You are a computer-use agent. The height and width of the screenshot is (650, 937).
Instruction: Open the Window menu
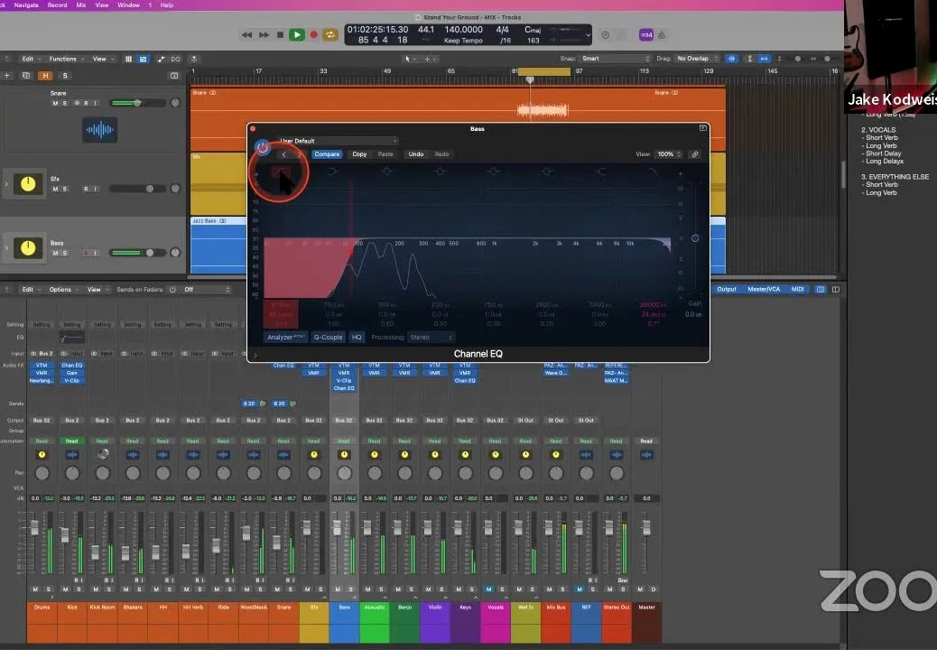[128, 5]
